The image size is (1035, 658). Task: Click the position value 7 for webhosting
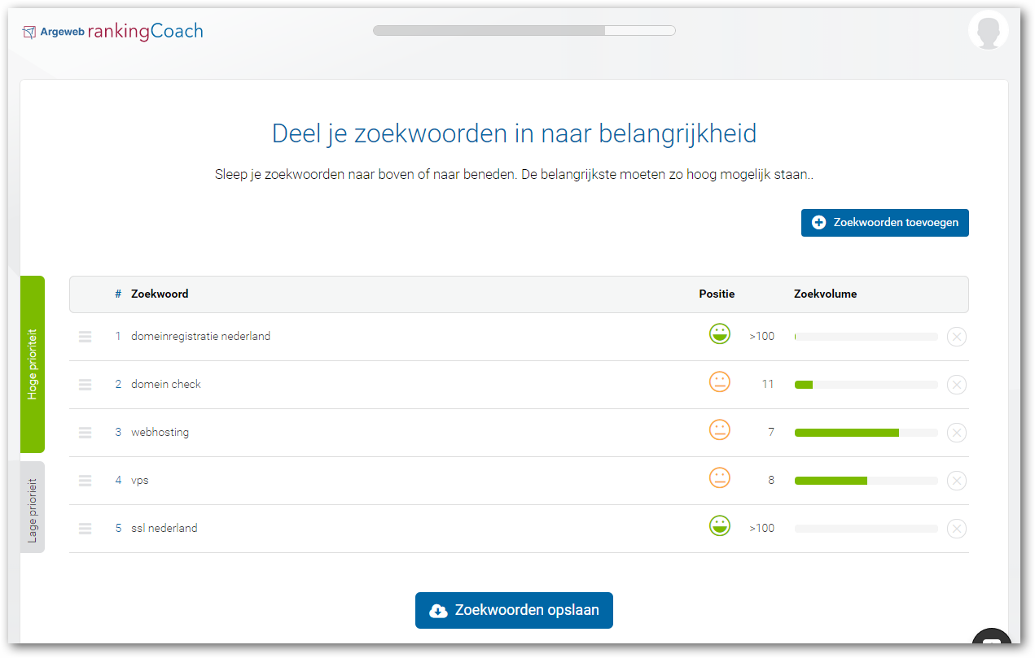tap(771, 433)
